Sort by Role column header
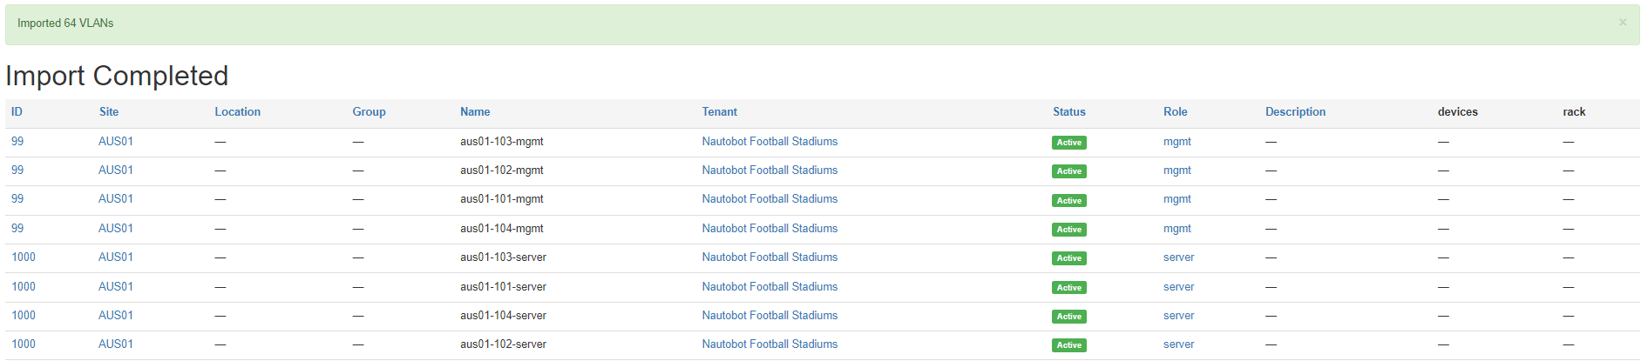The height and width of the screenshot is (361, 1648). (1175, 112)
